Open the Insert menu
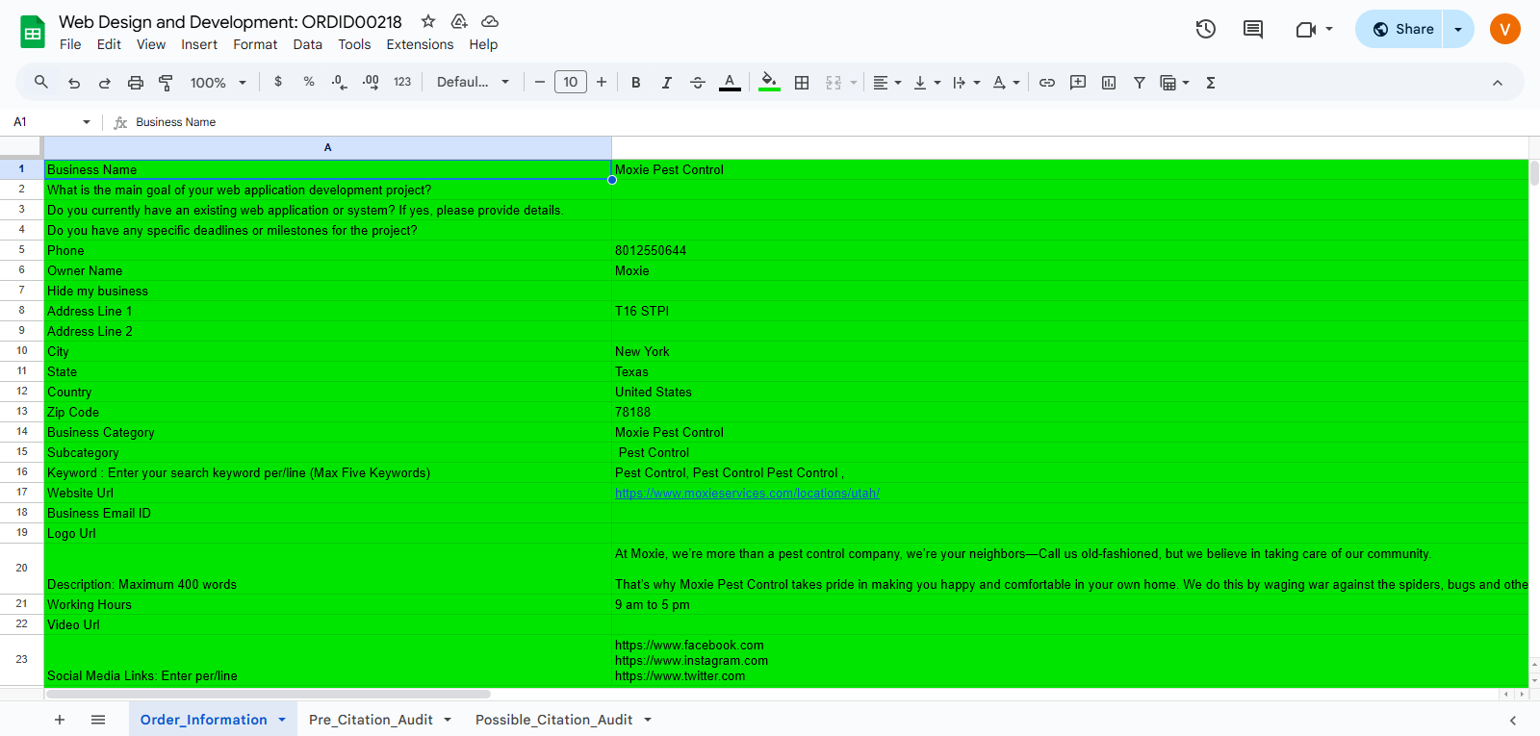 [199, 44]
